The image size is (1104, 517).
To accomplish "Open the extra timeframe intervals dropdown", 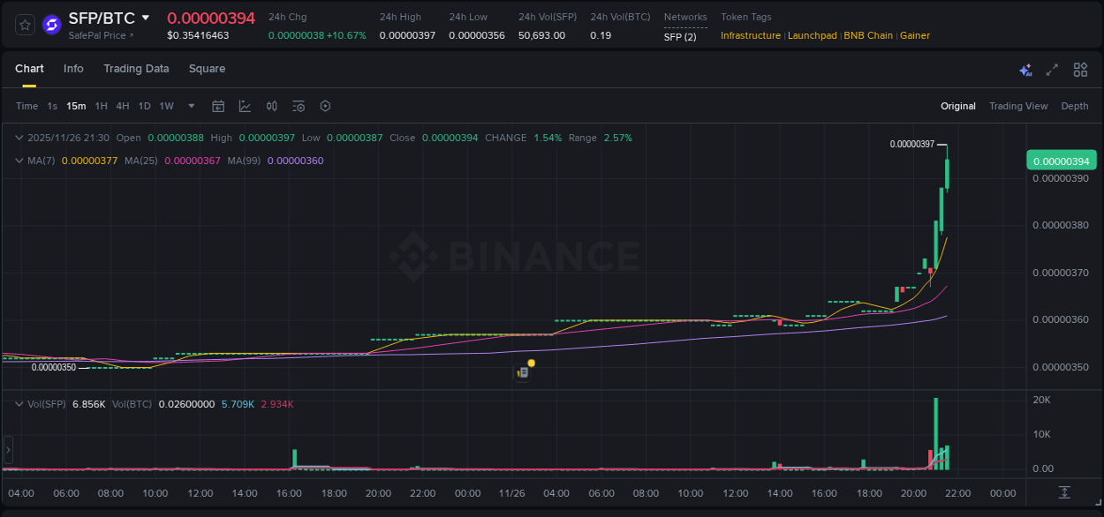I will [190, 106].
